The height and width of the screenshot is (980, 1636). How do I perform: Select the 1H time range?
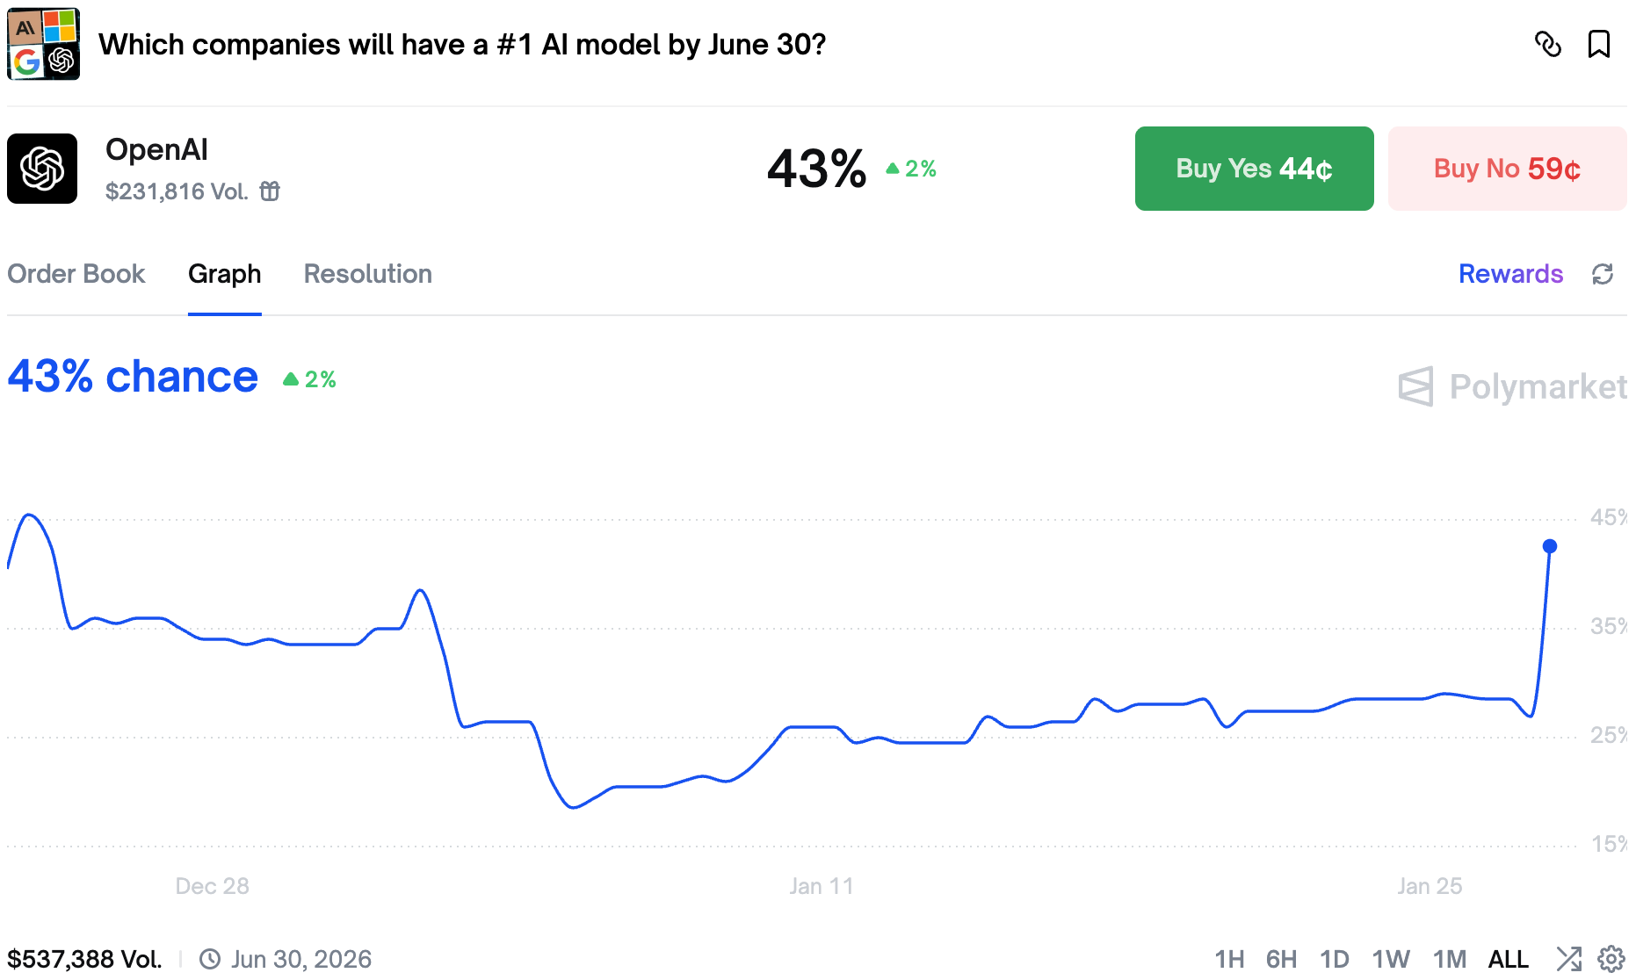[1229, 959]
